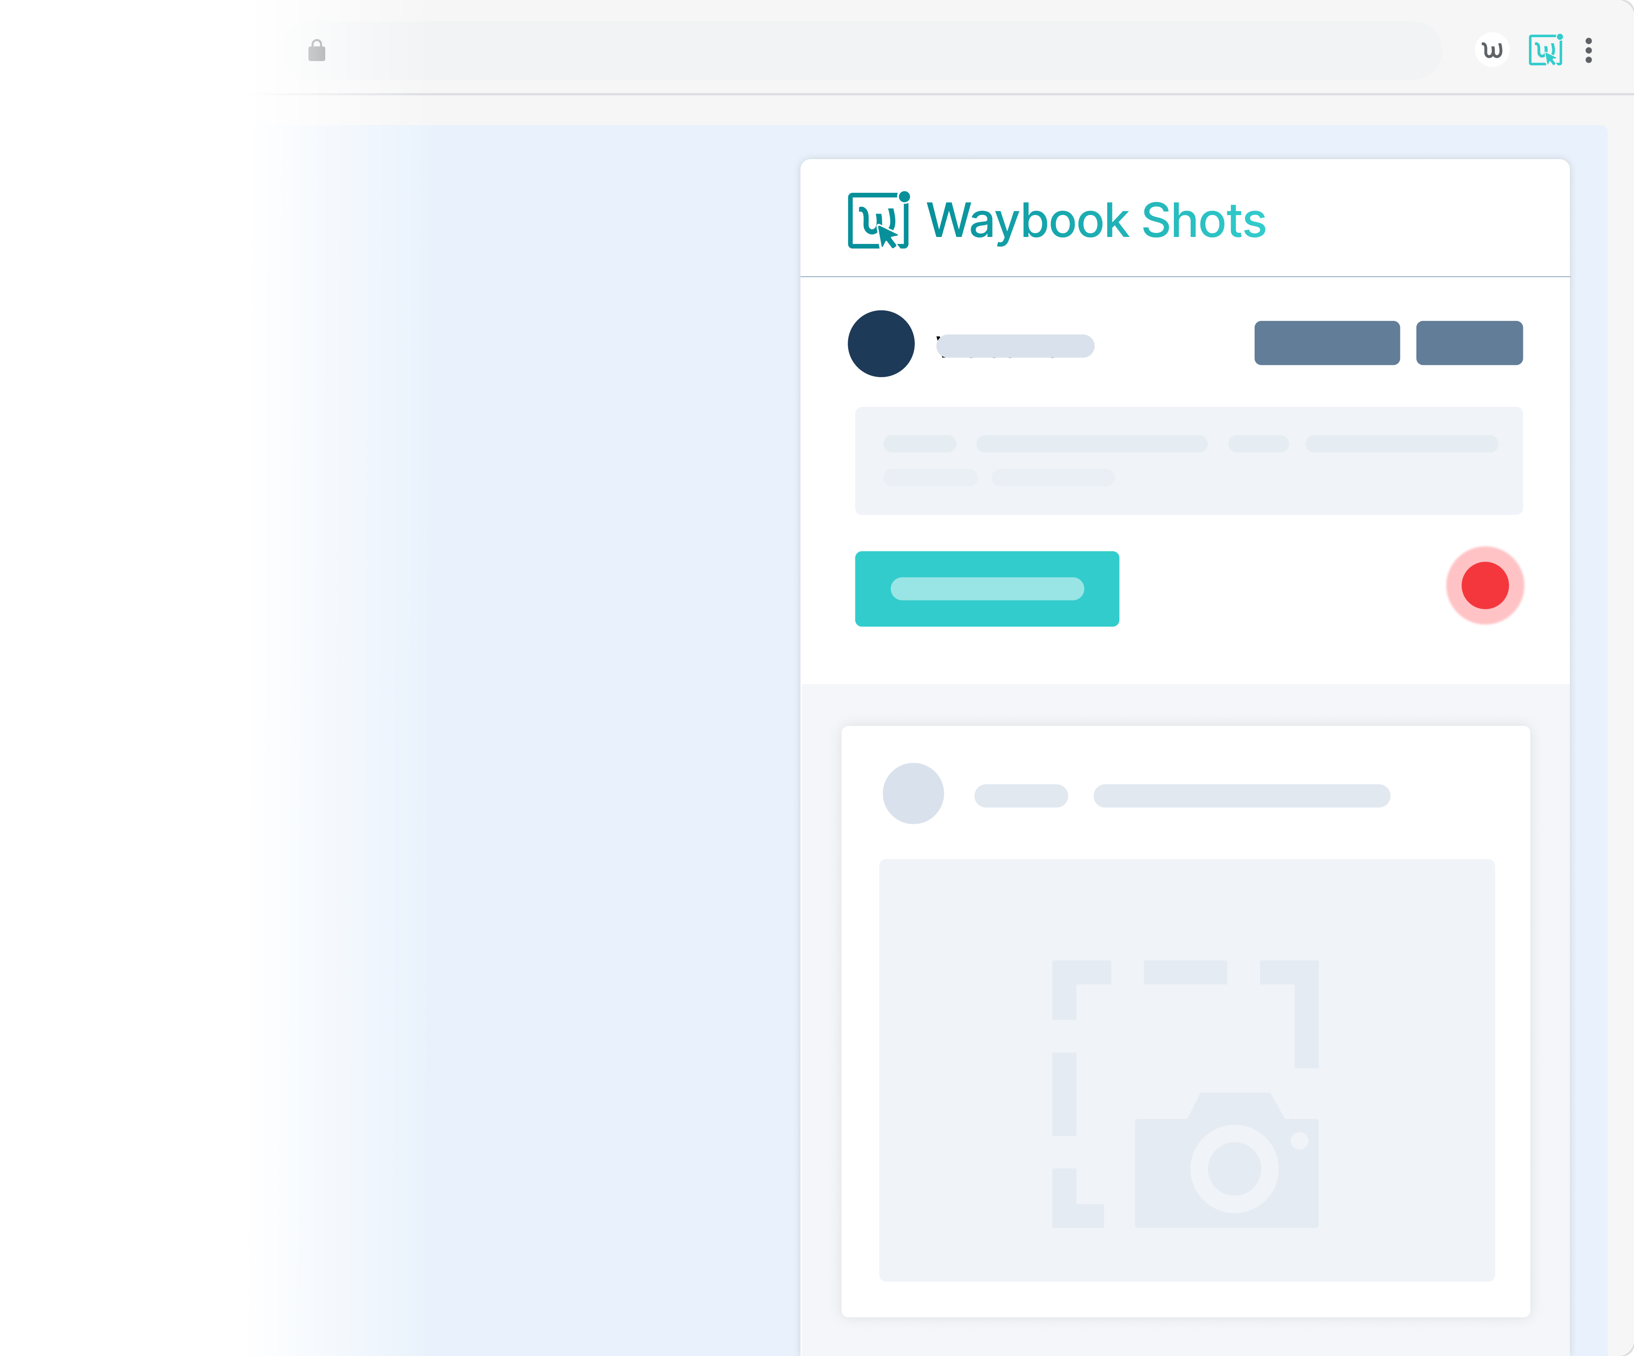1634x1356 pixels.
Task: Click the Waybook Shots logo in panel header
Action: point(878,221)
